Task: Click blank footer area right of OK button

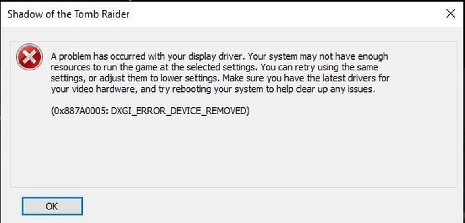Action: pyautogui.click(x=267, y=206)
